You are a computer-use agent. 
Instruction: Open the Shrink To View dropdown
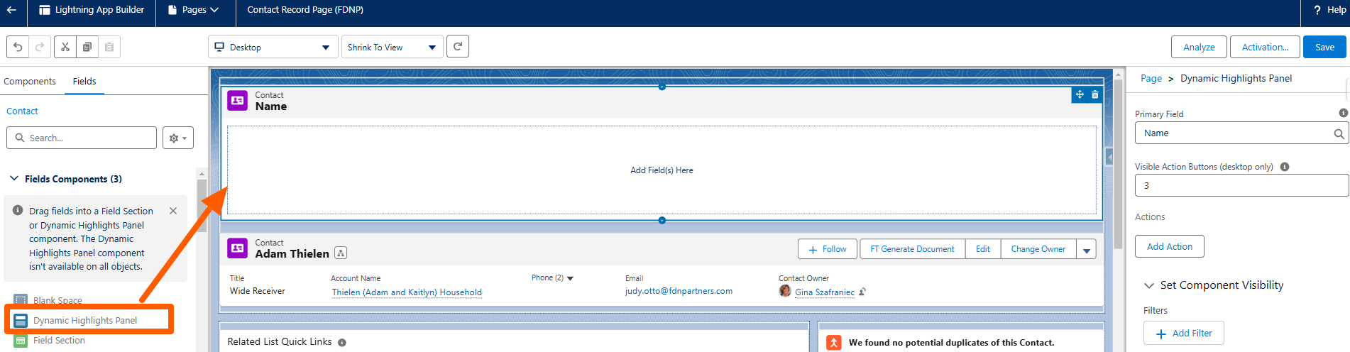tap(392, 47)
